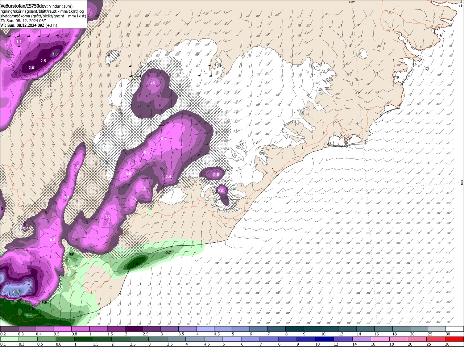Click the '1.4' value in green rain band
Image resolution: width=464 pixels, height=347 pixels.
click(x=136, y=264)
